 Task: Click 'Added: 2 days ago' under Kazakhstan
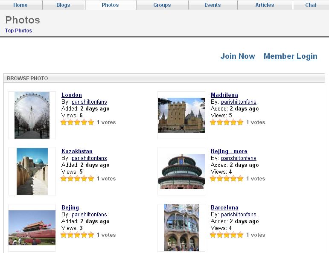[x=85, y=165]
